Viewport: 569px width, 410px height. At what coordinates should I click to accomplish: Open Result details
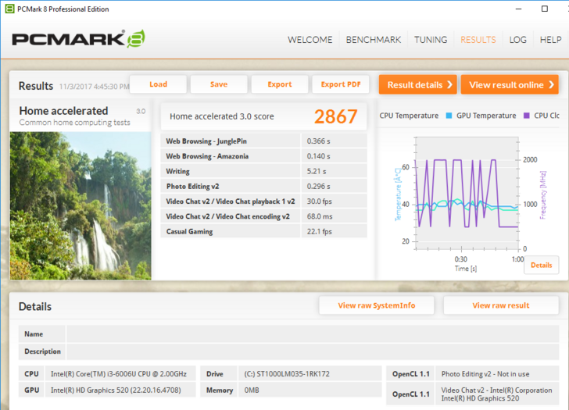point(417,84)
